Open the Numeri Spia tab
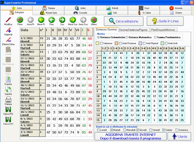 pyautogui.click(x=48, y=13)
